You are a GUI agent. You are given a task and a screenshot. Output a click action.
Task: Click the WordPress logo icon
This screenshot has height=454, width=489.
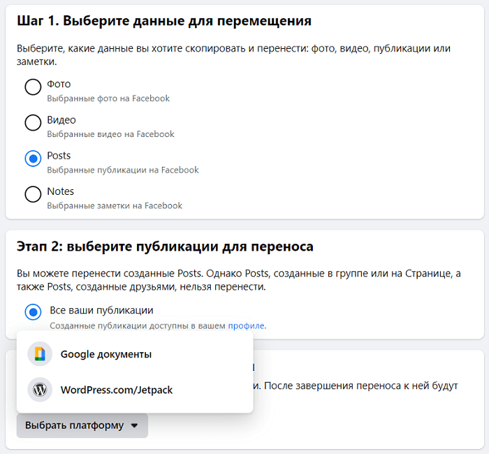tap(40, 390)
